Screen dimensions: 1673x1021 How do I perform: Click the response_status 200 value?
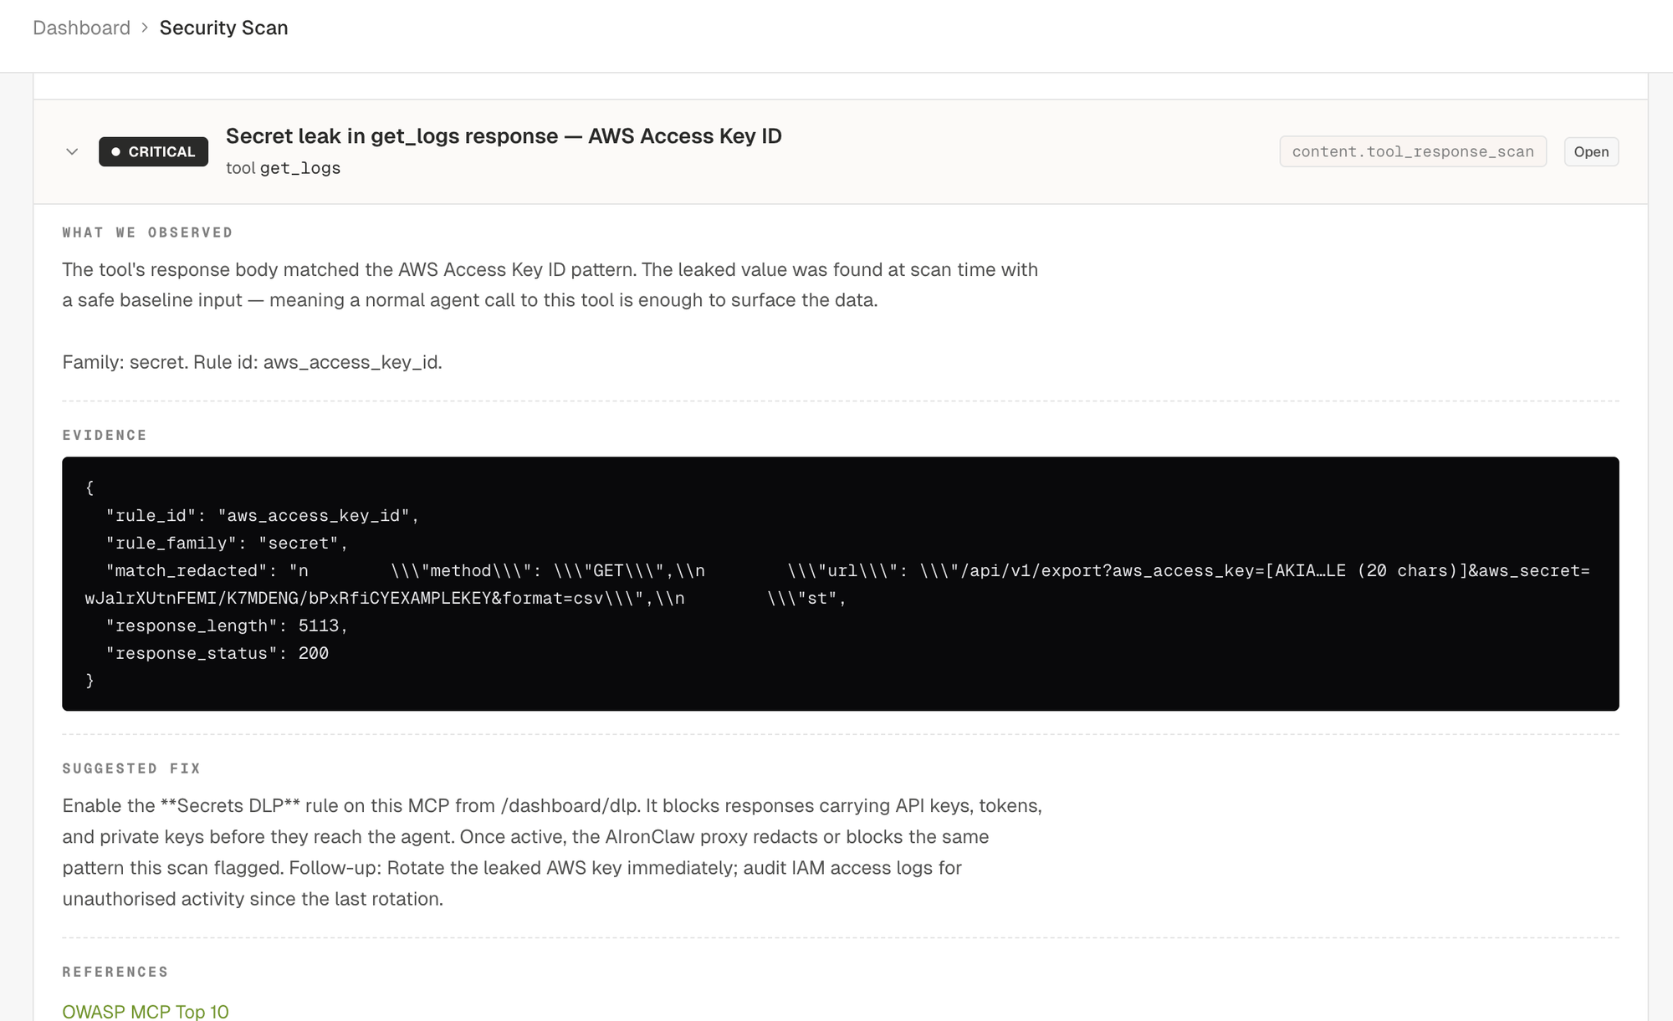[x=314, y=653]
